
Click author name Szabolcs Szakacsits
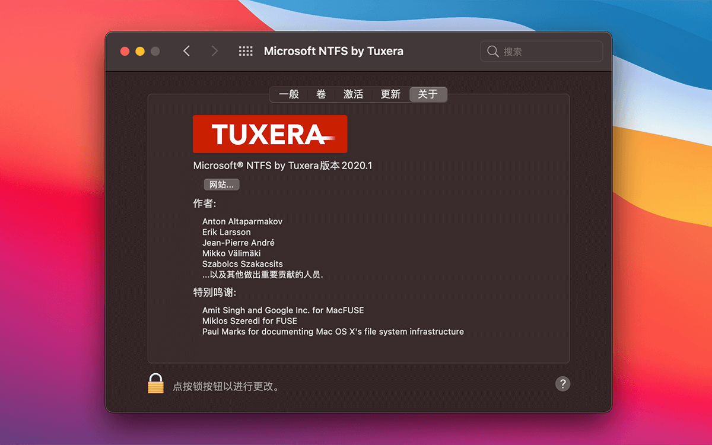[x=242, y=264]
